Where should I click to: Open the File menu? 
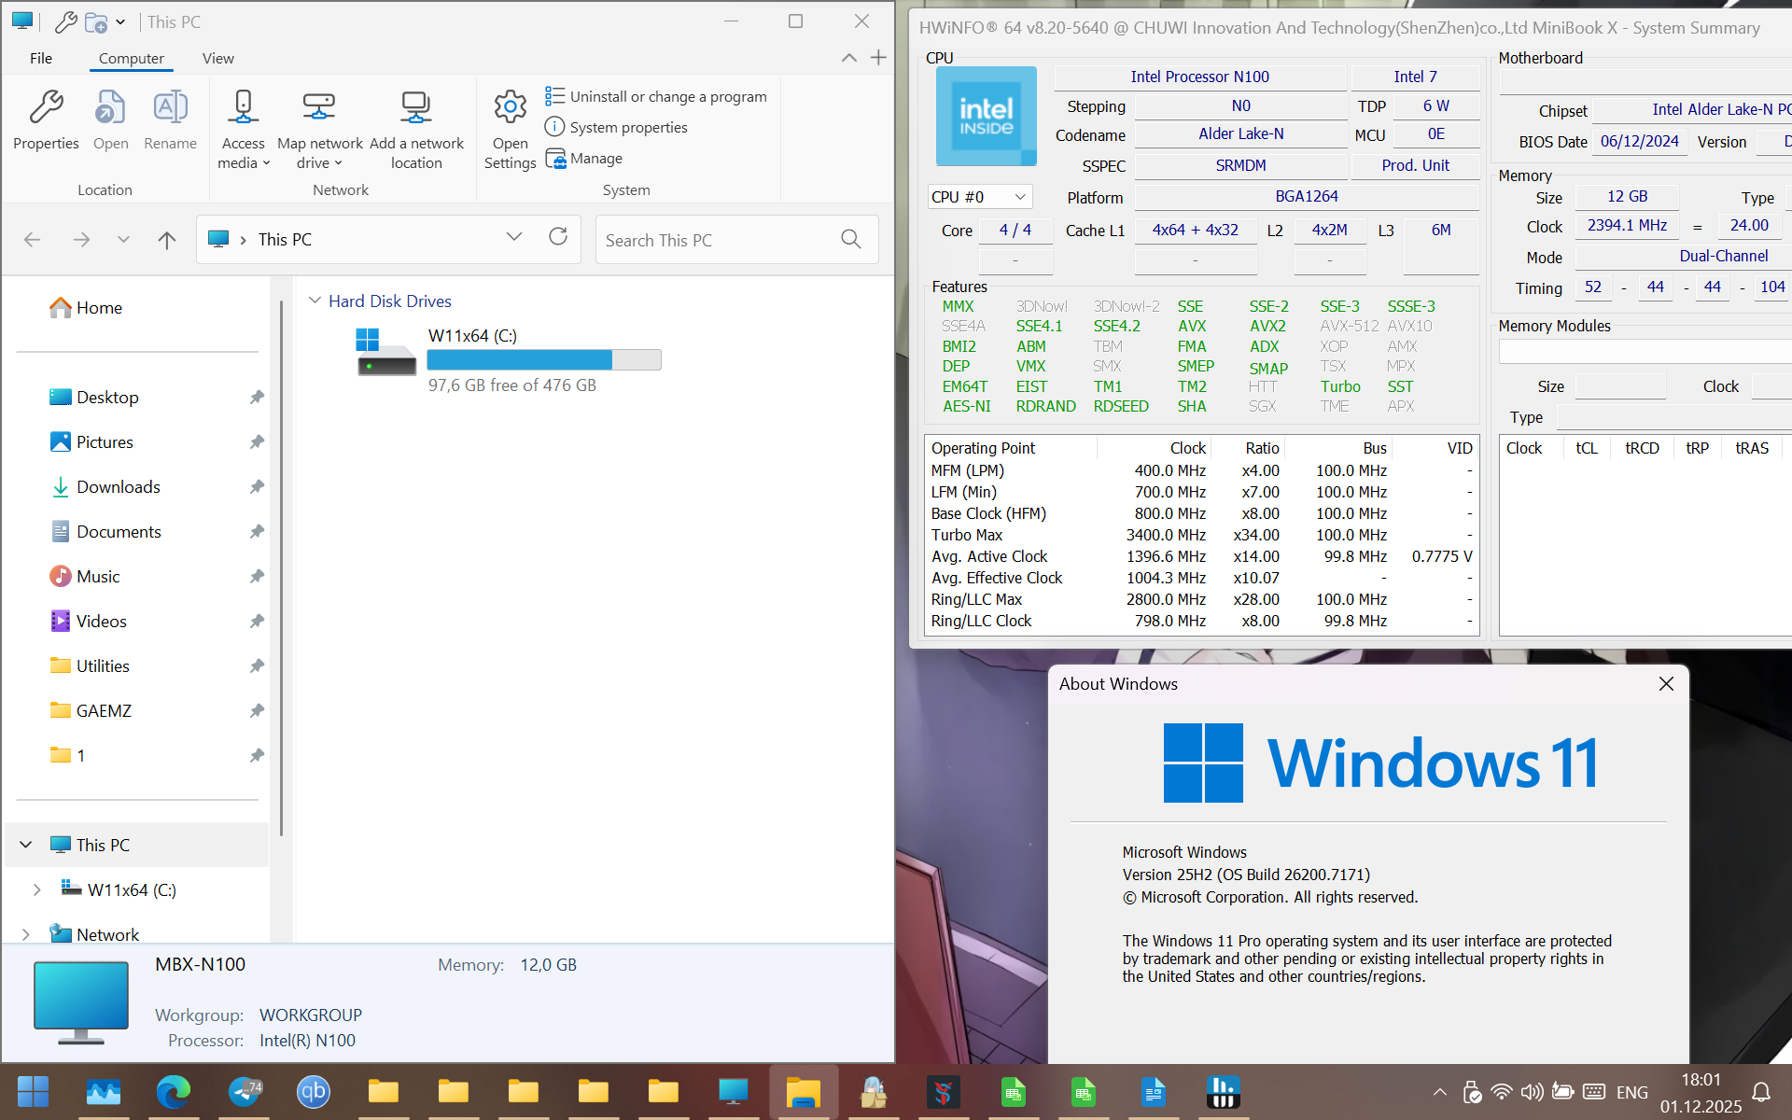tap(40, 58)
